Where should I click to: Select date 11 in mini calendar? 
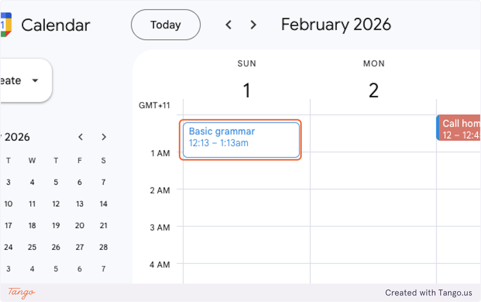coord(32,204)
